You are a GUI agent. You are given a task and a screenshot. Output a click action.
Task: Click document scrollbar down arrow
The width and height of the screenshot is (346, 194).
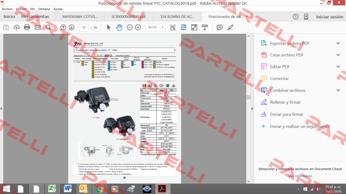(x=249, y=181)
